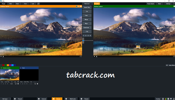Viewport: 175px width, 100px height.
Task: Open MultiCorder settings gear
Action: 66,99
